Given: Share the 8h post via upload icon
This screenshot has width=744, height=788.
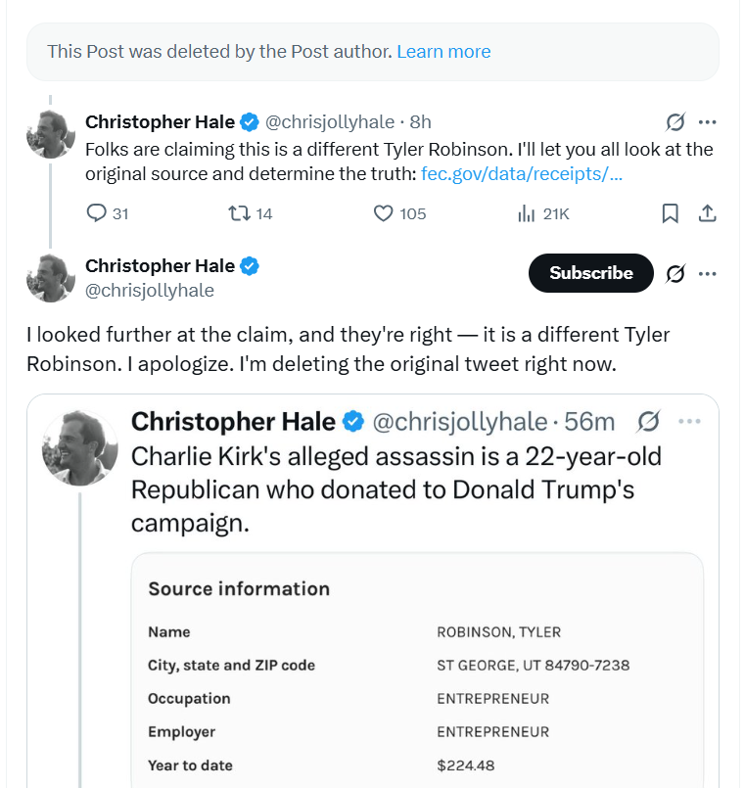Looking at the screenshot, I should point(708,213).
